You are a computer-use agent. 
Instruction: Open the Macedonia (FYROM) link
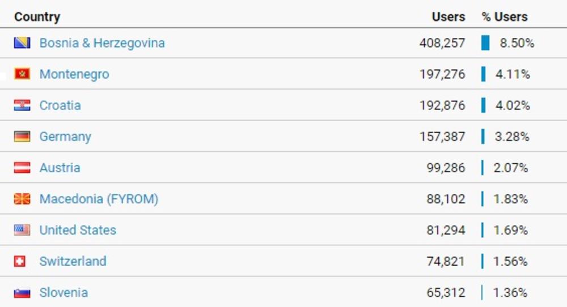pos(99,199)
